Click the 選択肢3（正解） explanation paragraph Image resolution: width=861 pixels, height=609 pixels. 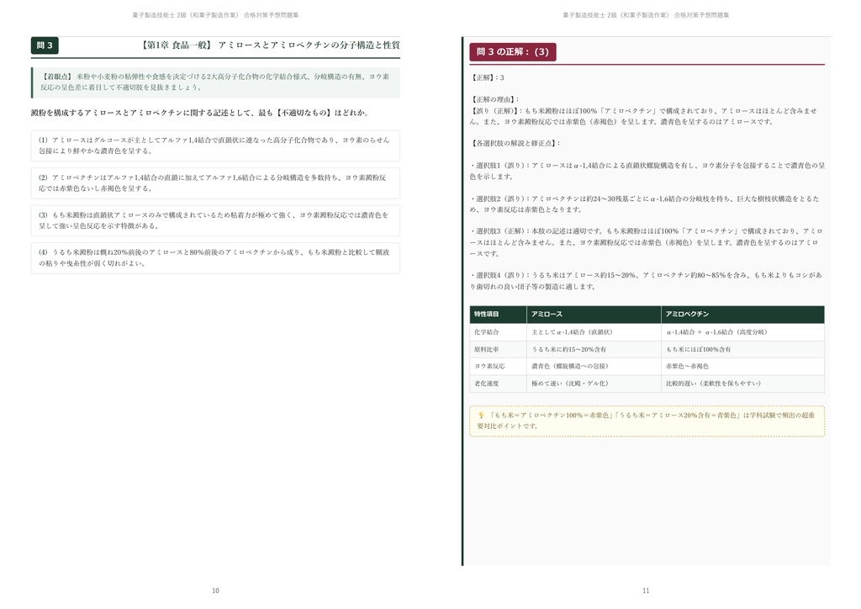tap(647, 242)
